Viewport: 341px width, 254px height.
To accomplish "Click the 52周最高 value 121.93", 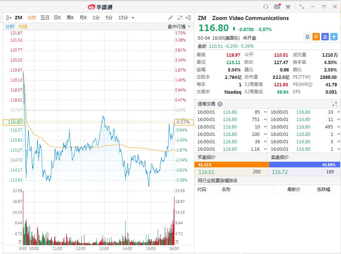I will coord(281,84).
